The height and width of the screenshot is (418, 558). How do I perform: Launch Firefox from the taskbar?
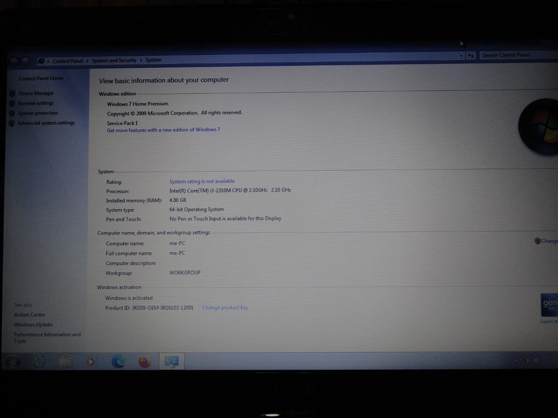pos(144,361)
